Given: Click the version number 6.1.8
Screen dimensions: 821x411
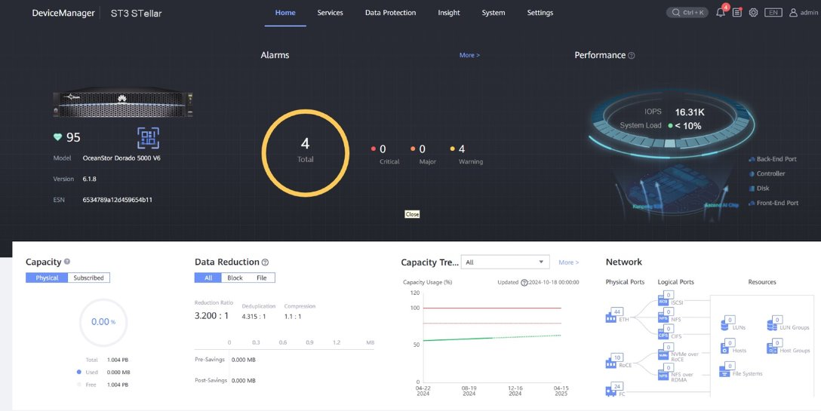Looking at the screenshot, I should coord(90,179).
